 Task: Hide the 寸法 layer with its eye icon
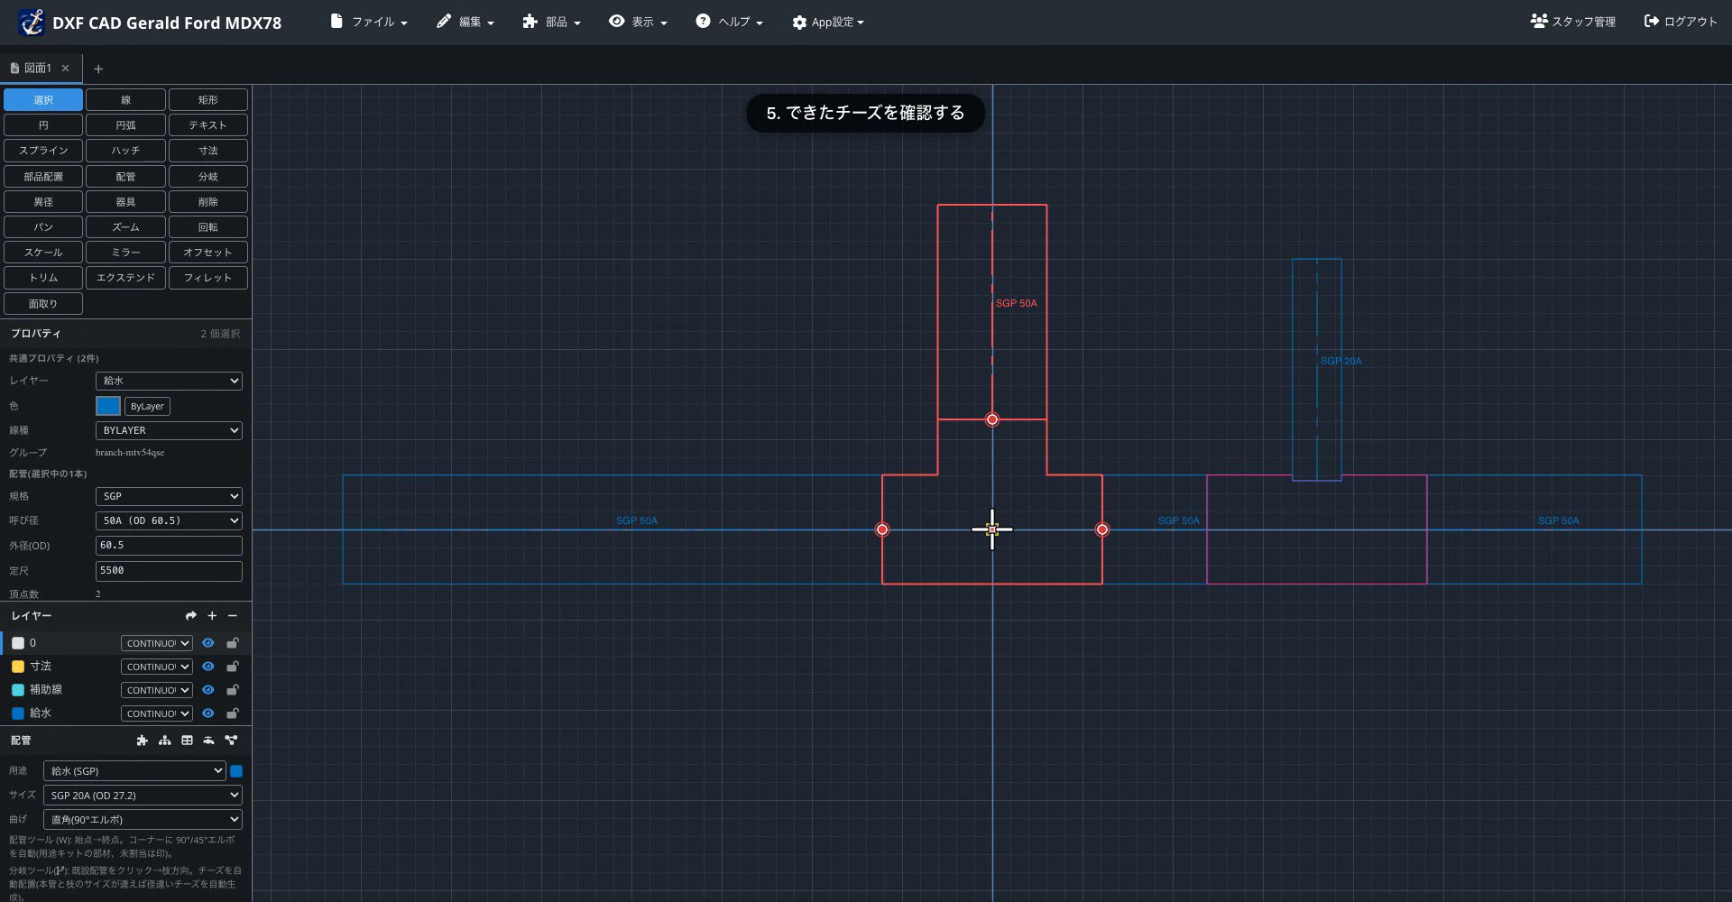(207, 667)
